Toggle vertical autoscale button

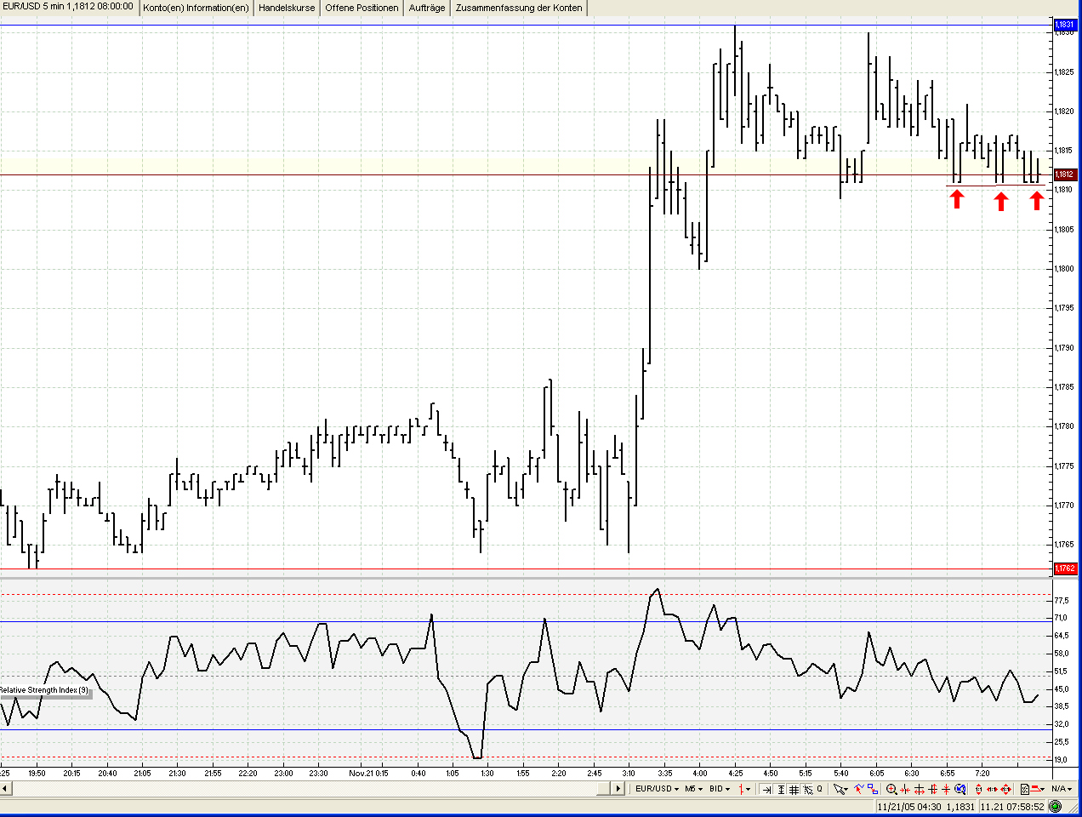pyautogui.click(x=780, y=789)
